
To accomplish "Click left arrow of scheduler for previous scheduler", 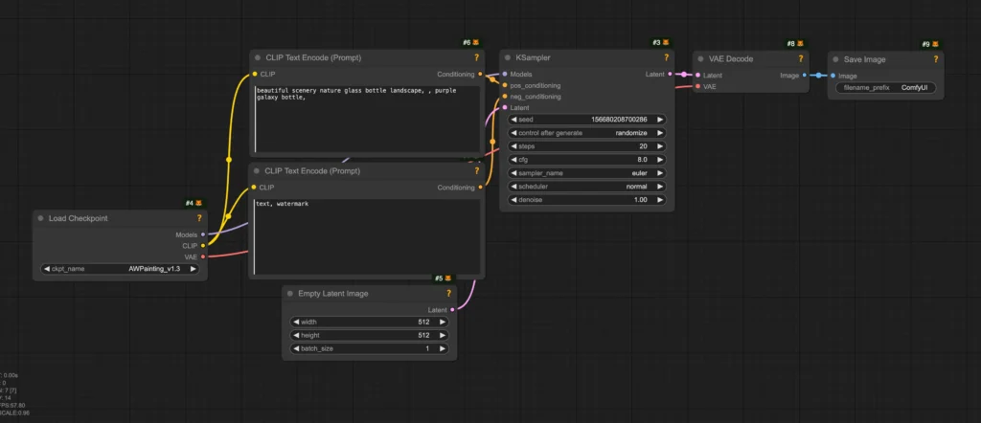I will pos(513,187).
